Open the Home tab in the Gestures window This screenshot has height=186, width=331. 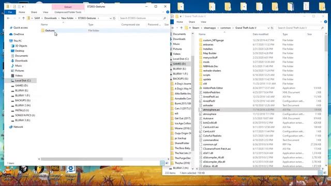click(22, 12)
